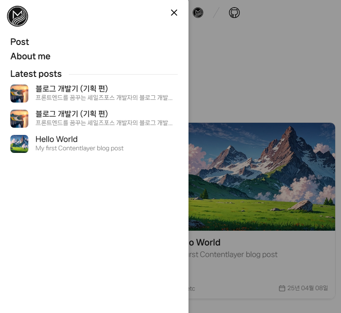Click the 'My first Contentlayer blog post' description in the drawer
341x313 pixels.
pos(80,148)
